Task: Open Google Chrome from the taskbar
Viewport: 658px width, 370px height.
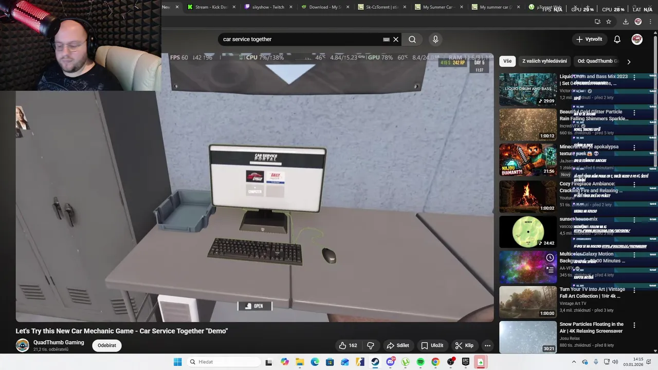Action: point(435,362)
